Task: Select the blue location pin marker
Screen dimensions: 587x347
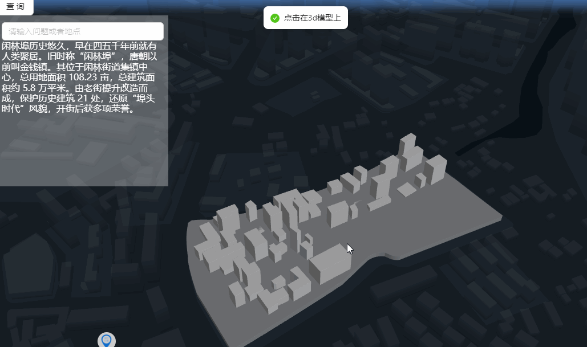Action: click(x=107, y=339)
